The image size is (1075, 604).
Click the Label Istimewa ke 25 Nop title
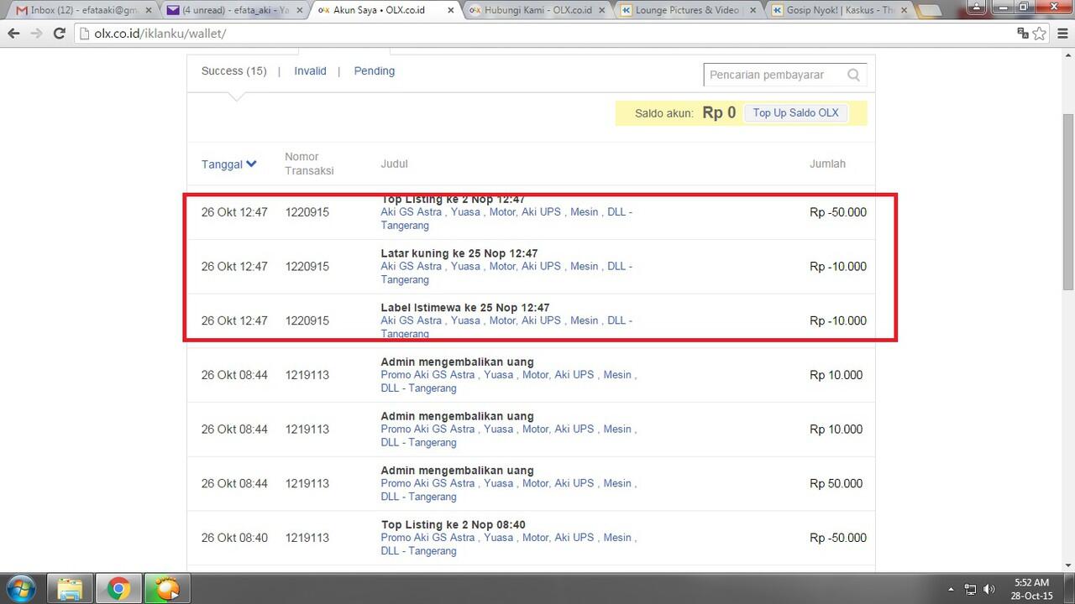(x=464, y=308)
